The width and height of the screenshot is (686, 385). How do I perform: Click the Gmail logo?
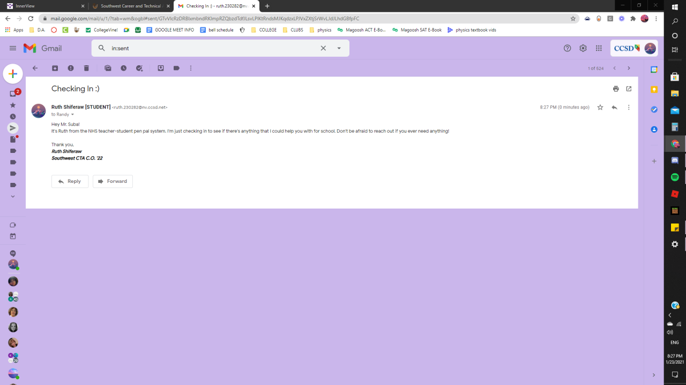[43, 48]
